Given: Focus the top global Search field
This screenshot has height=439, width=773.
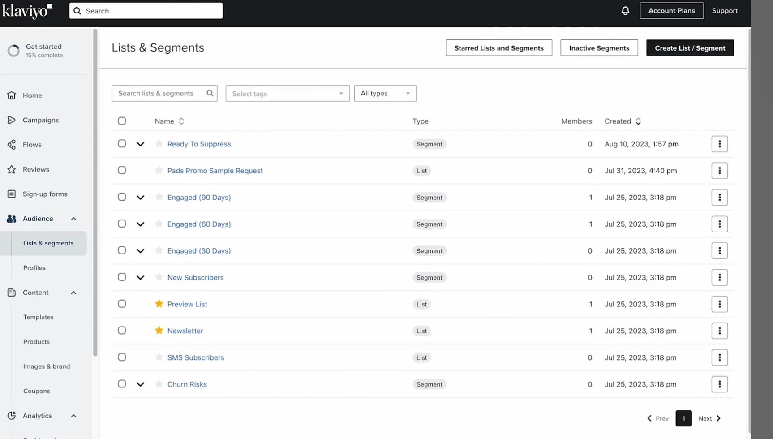Looking at the screenshot, I should point(146,11).
